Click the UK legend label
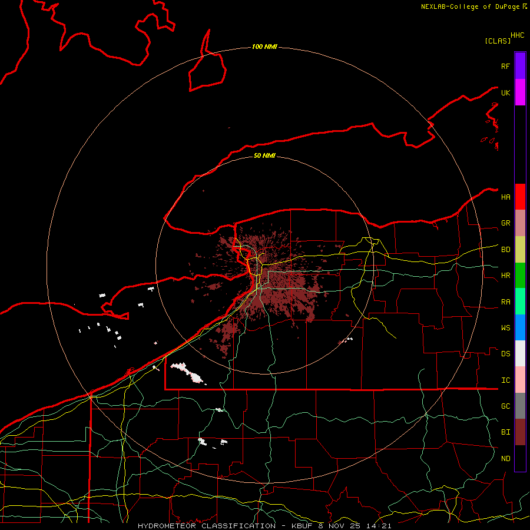 coord(505,92)
